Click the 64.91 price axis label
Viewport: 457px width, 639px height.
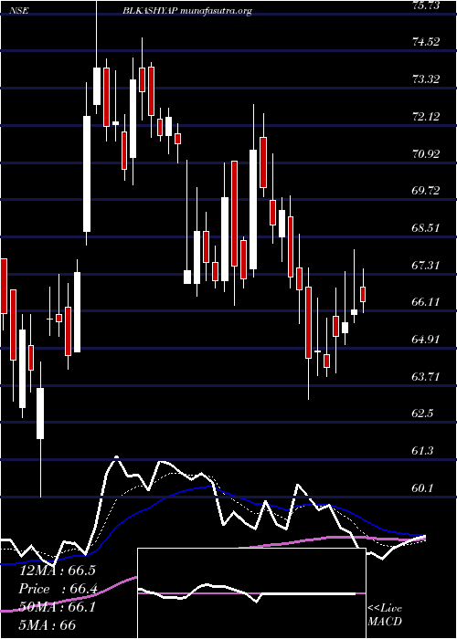pos(426,340)
